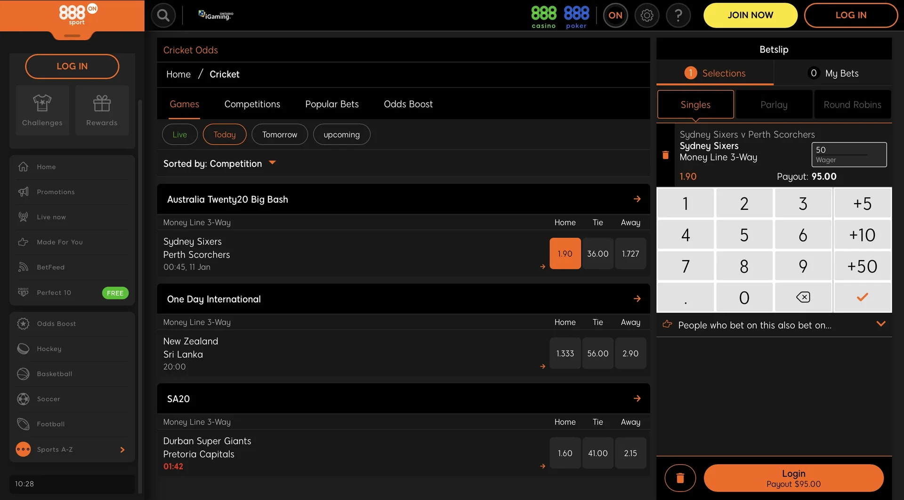Go to 888 poker
Image resolution: width=904 pixels, height=500 pixels.
(576, 17)
